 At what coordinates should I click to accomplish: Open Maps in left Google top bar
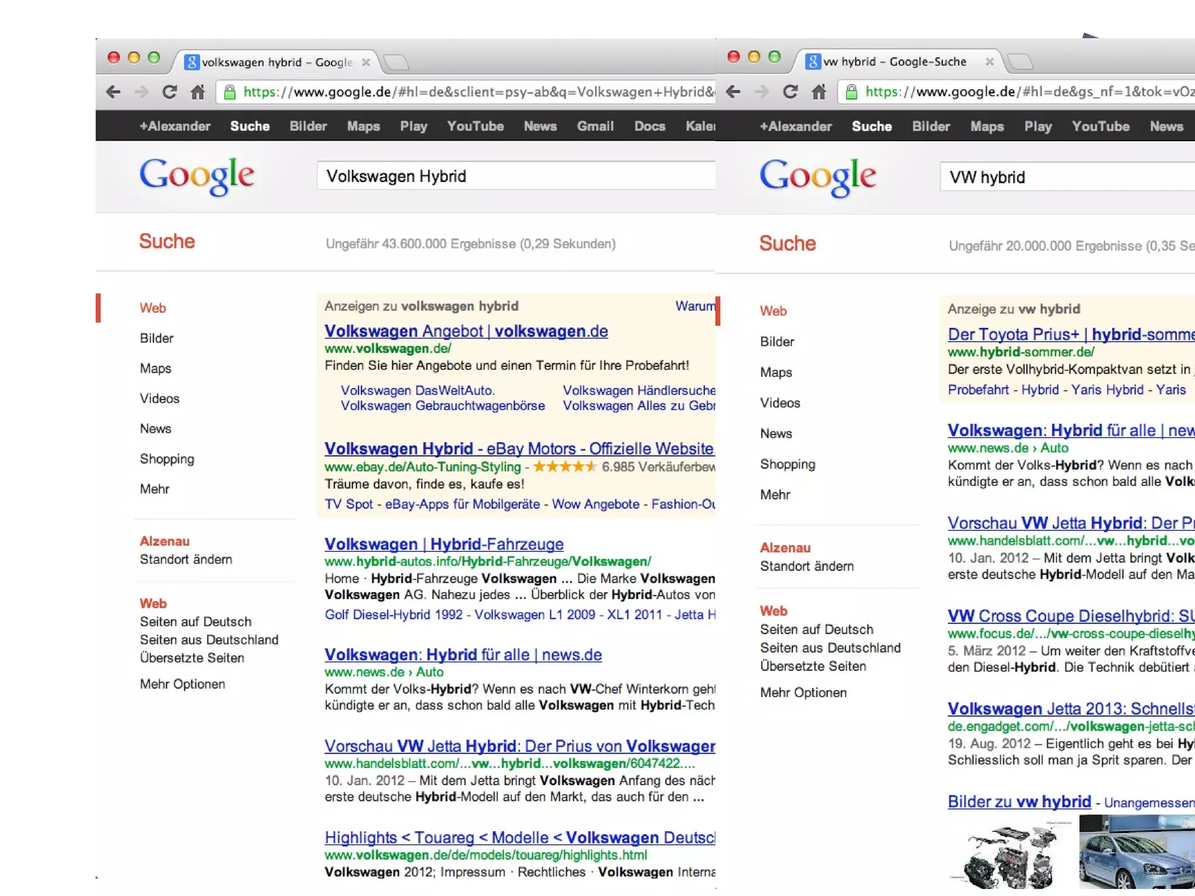click(363, 126)
